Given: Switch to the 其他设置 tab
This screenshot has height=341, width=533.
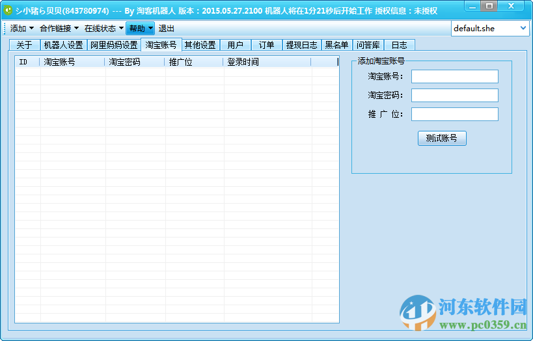Looking at the screenshot, I should click(x=200, y=45).
